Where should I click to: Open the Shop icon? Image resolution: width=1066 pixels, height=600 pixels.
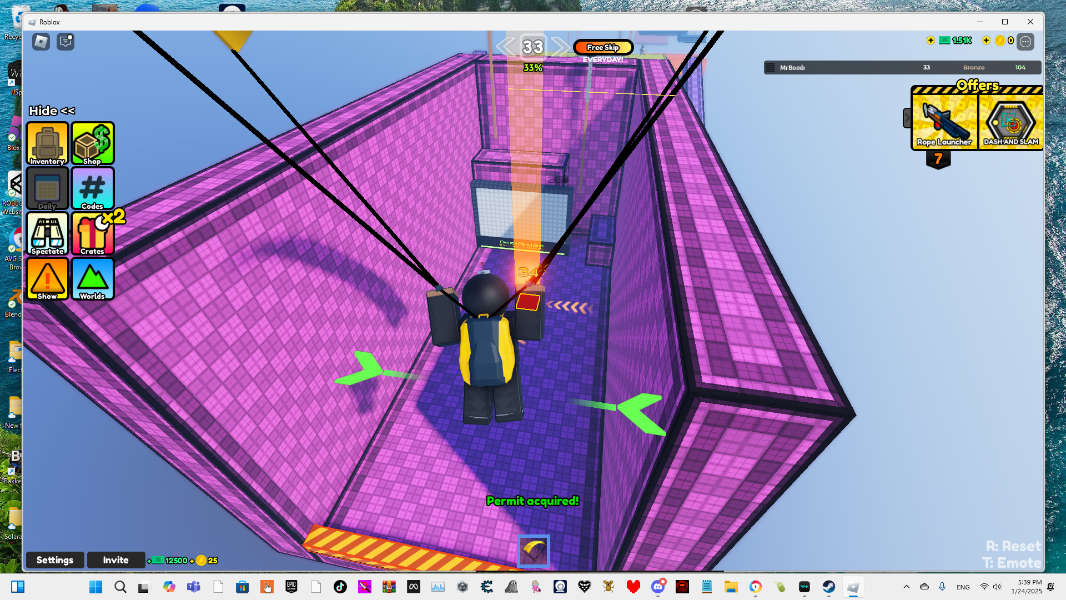tap(93, 143)
